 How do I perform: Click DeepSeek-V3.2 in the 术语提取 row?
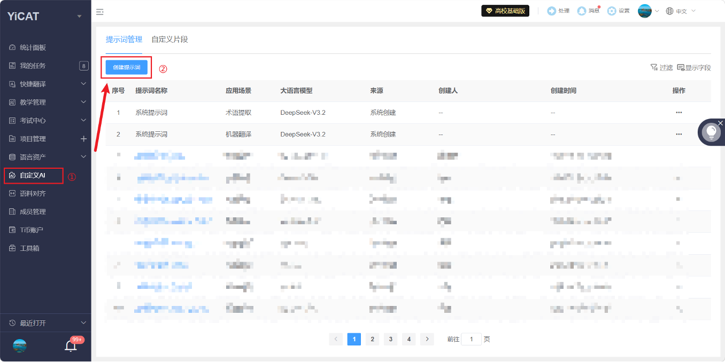pos(303,113)
